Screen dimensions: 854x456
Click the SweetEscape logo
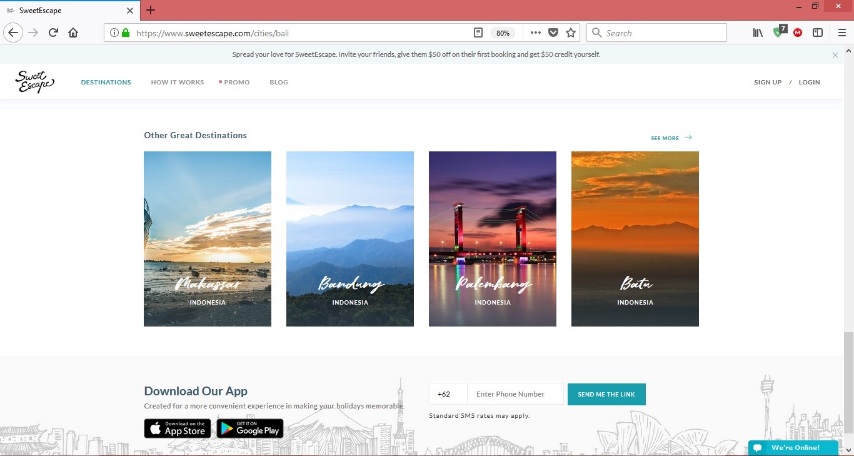[x=35, y=82]
